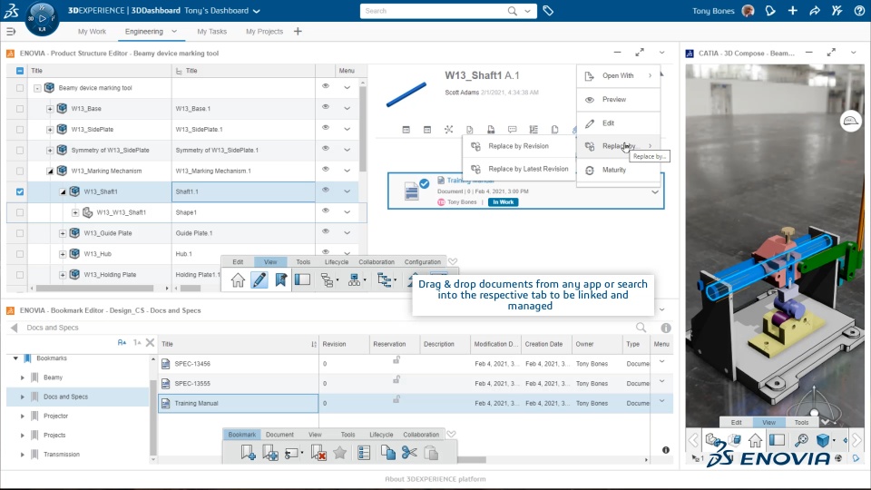The height and width of the screenshot is (490, 871).
Task: Click the sort ascending A icon in bookmarks tree
Action: [122, 343]
